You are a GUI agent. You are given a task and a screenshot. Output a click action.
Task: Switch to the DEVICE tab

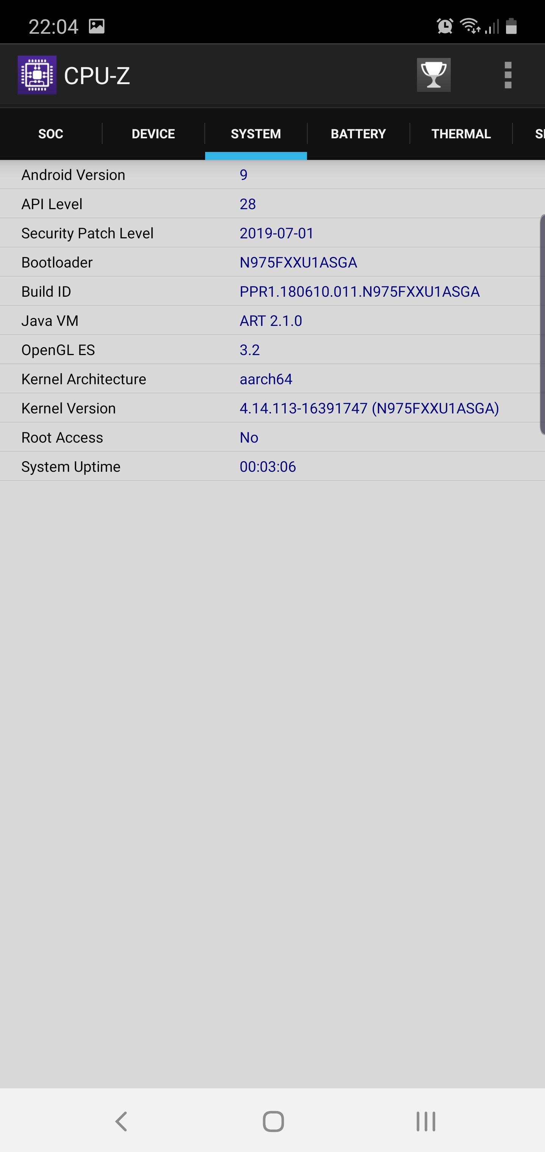tap(153, 134)
